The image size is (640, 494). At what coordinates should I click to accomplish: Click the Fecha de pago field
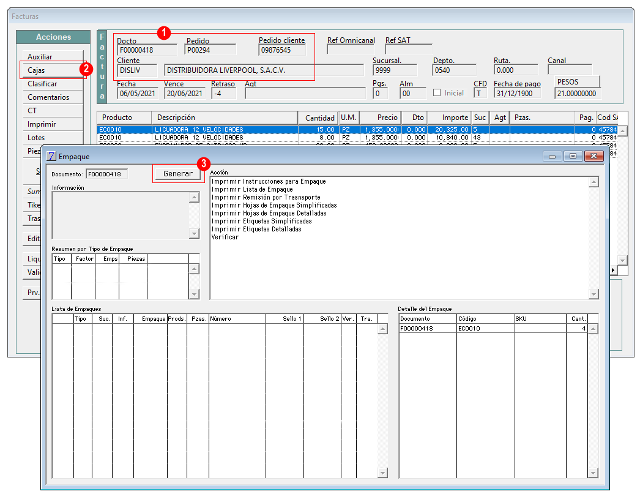[517, 93]
